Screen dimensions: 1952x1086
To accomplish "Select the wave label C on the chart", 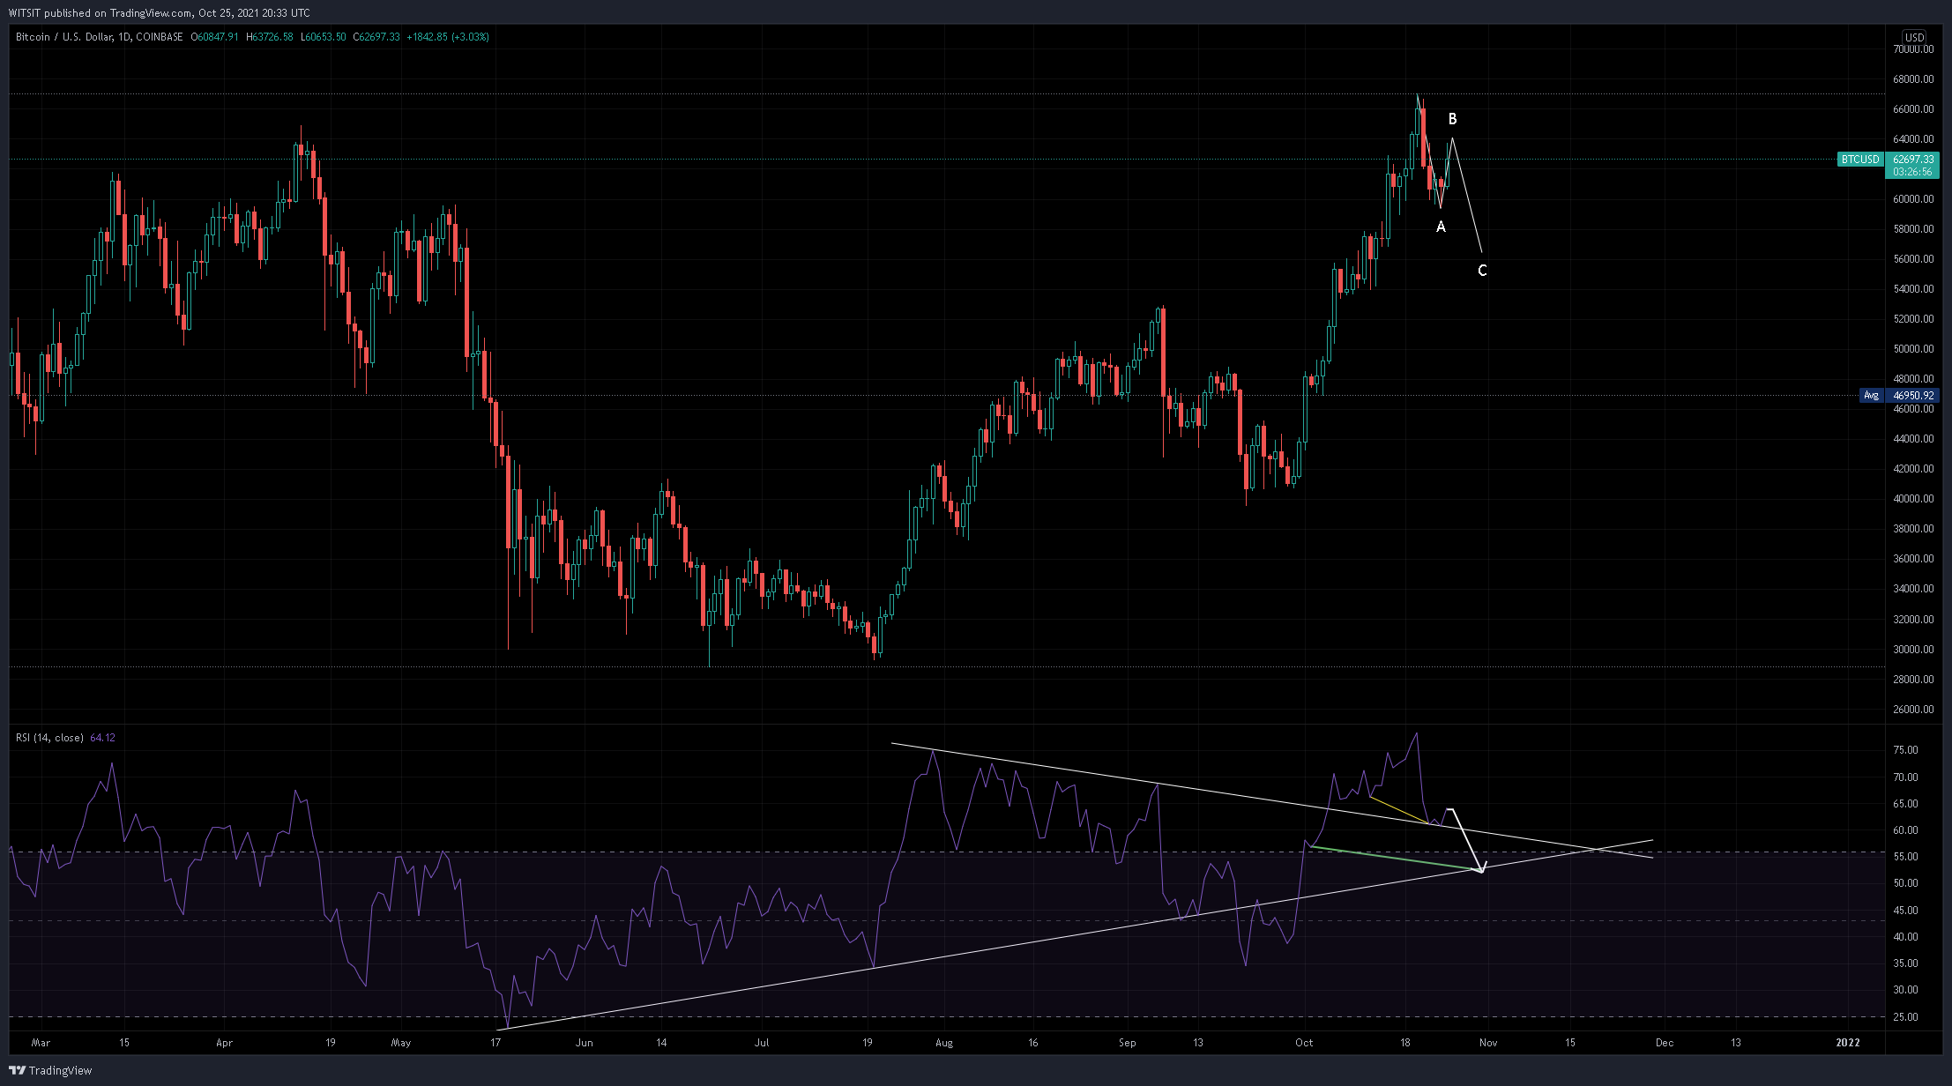I will (x=1482, y=271).
